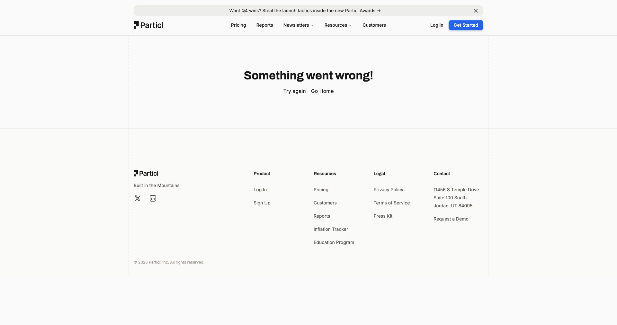The image size is (617, 325).
Task: Open Pricing in the footer Resources column
Action: click(321, 190)
